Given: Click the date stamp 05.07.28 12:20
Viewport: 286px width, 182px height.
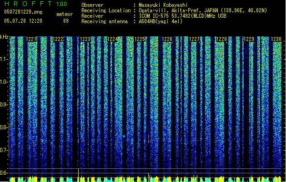Looking at the screenshot, I should [23, 21].
